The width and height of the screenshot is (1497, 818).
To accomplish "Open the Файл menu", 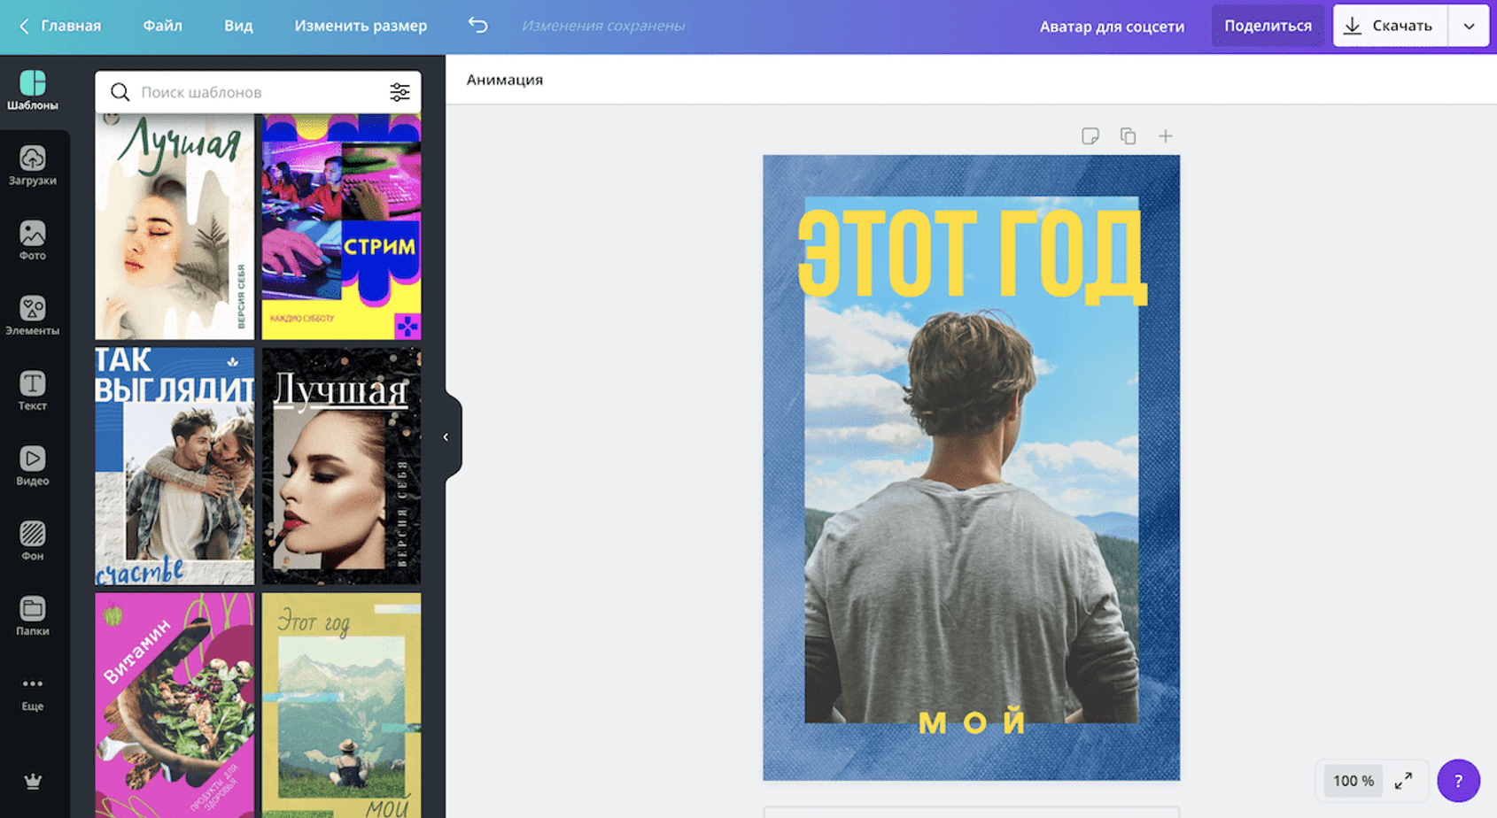I will pos(162,26).
